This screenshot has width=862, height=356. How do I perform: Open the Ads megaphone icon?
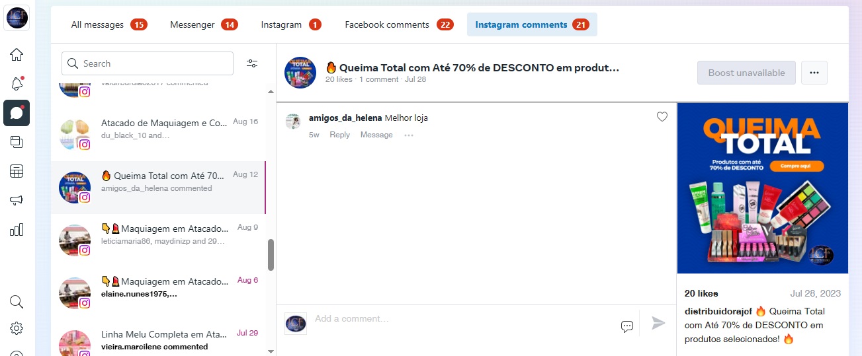pyautogui.click(x=17, y=201)
